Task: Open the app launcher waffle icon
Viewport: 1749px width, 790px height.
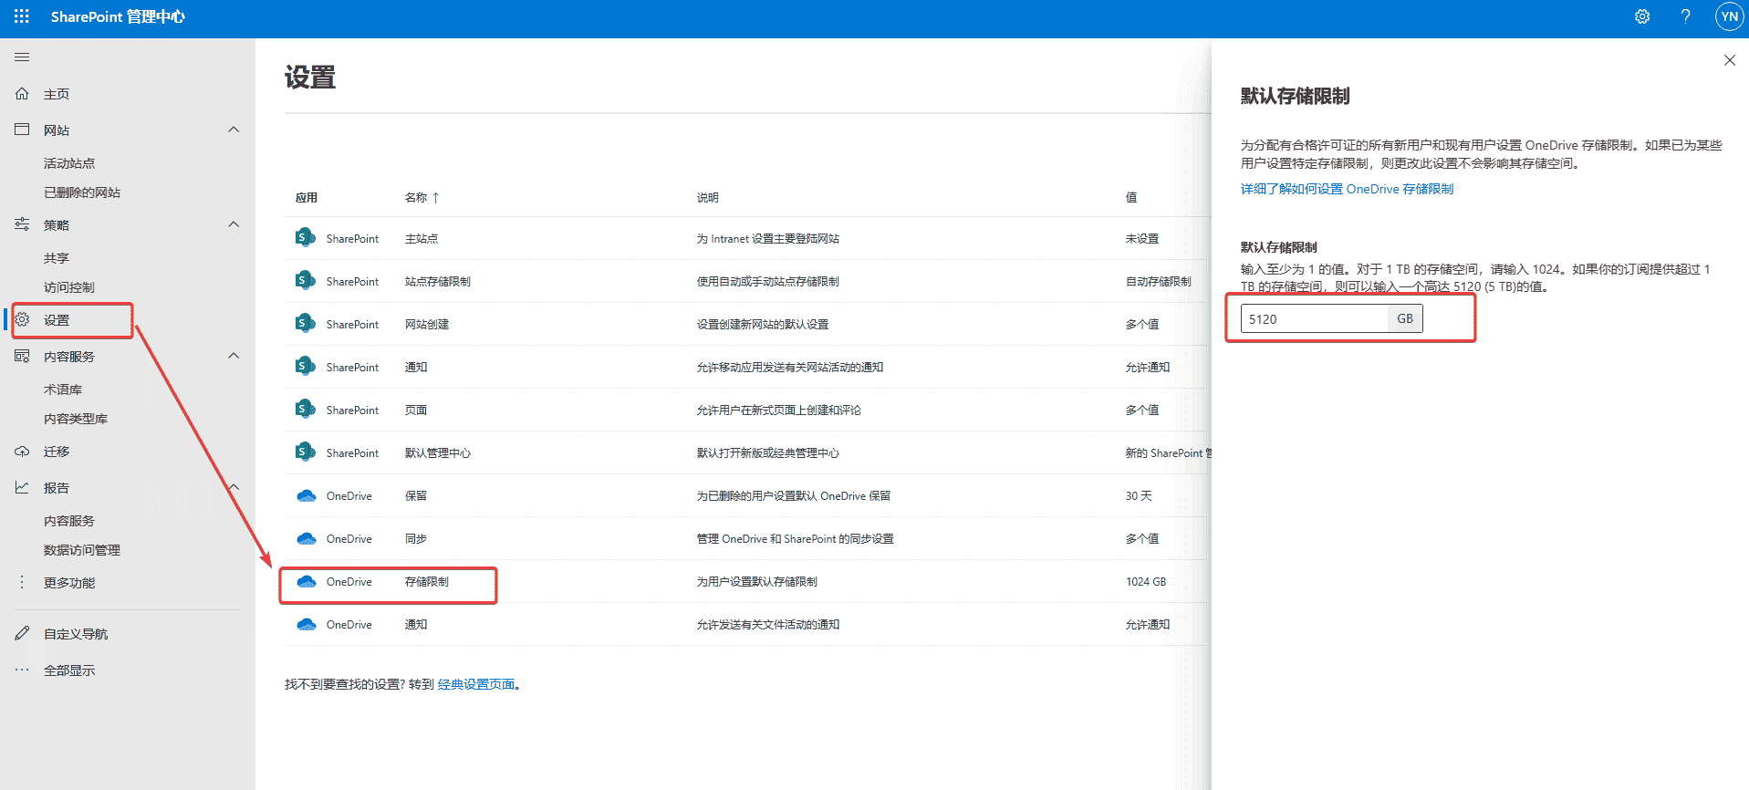Action: pyautogui.click(x=22, y=16)
